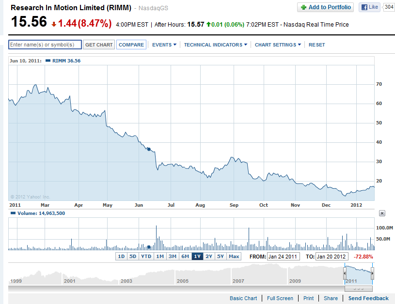Image resolution: width=395 pixels, height=304 pixels.
Task: Click the Share link
Action: coord(331,298)
